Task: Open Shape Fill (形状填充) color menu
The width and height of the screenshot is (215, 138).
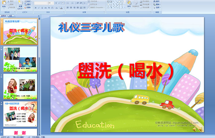Action: pyautogui.click(x=146, y=1)
